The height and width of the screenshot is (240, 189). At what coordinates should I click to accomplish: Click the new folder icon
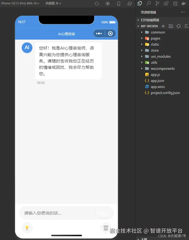tap(171, 26)
